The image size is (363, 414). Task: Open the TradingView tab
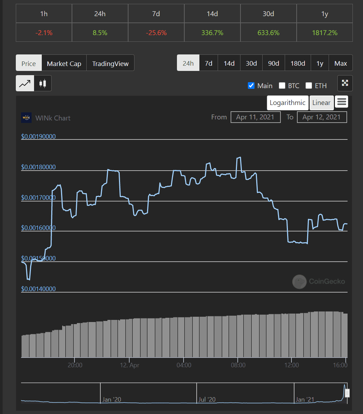(x=110, y=63)
